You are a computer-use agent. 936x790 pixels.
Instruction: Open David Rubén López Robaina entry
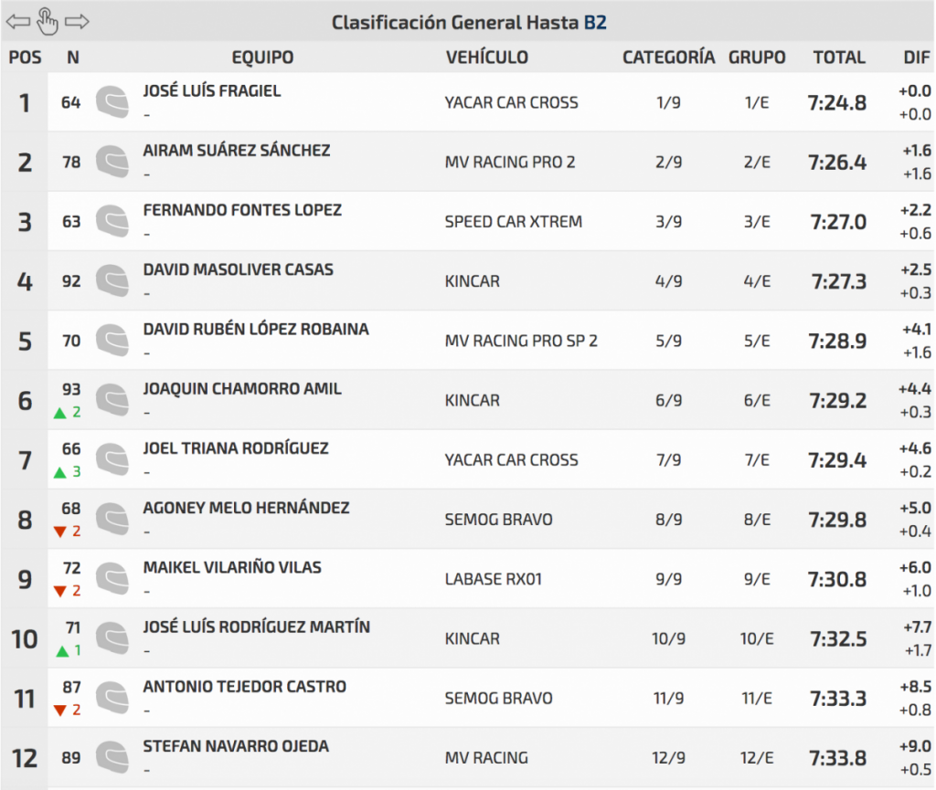tap(256, 329)
